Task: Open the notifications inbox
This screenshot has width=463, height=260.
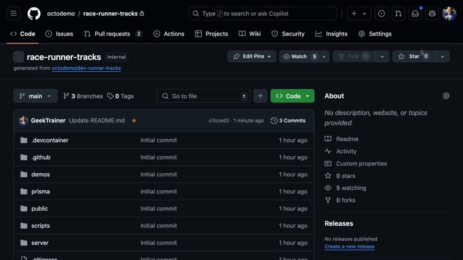Action: [x=415, y=13]
